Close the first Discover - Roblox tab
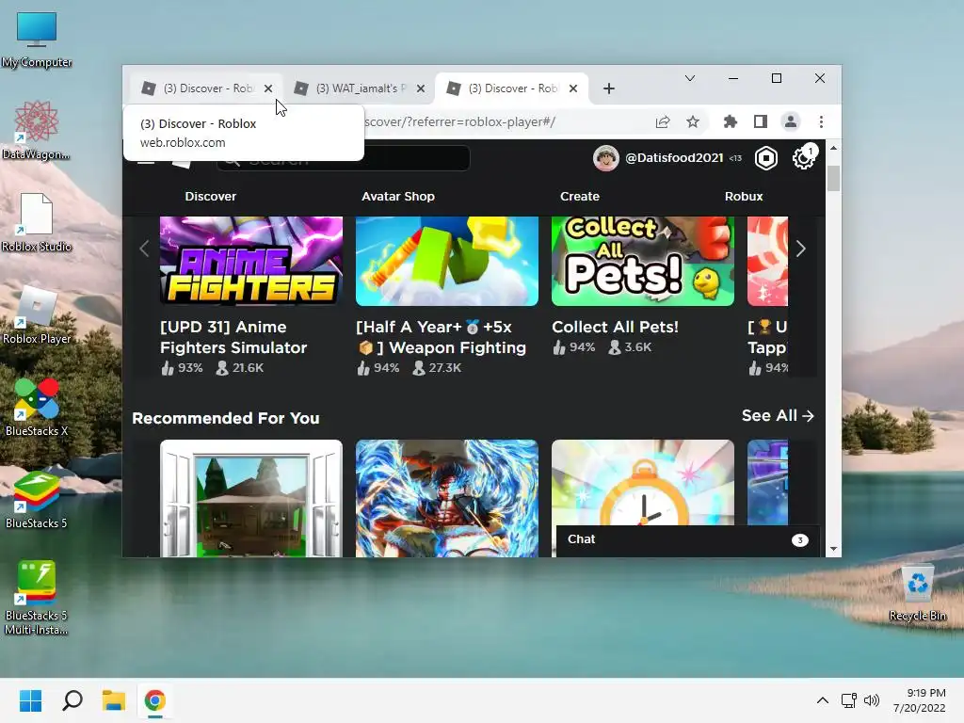 [268, 88]
